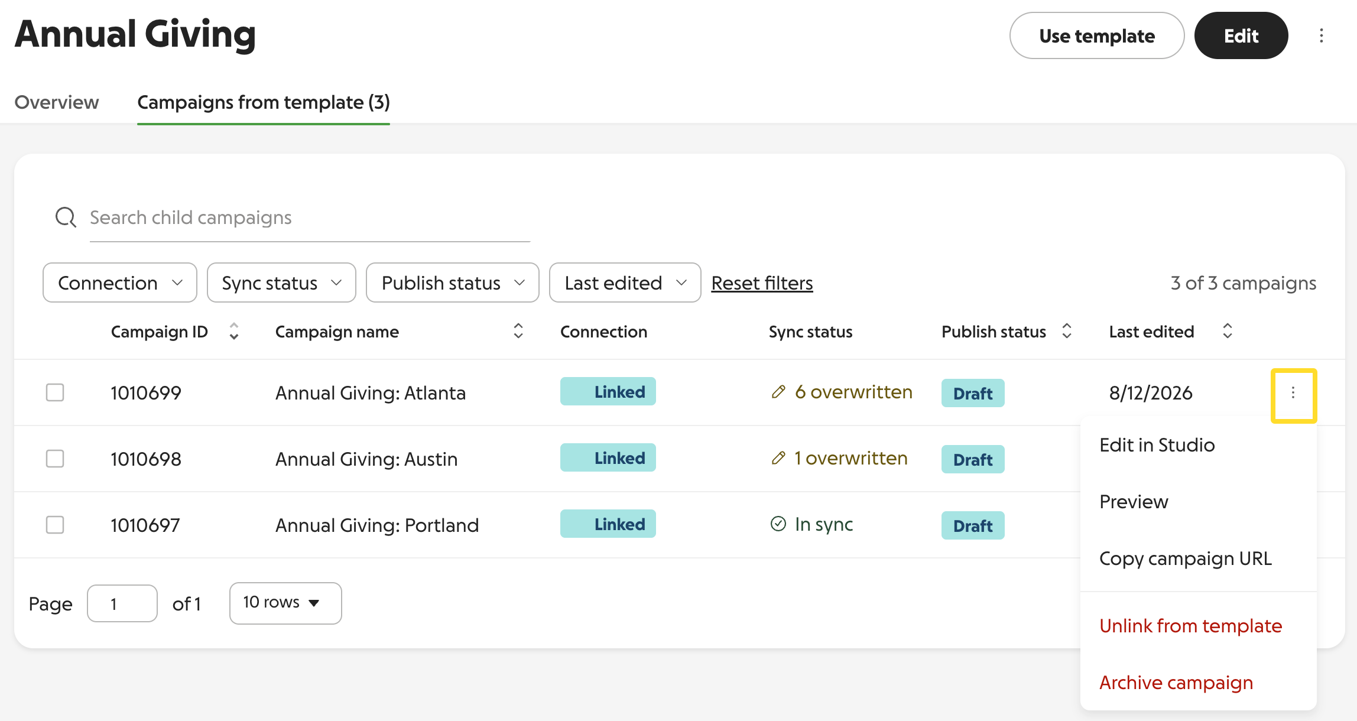The height and width of the screenshot is (721, 1357).
Task: Open the Publish status filter dropdown
Action: click(x=453, y=282)
